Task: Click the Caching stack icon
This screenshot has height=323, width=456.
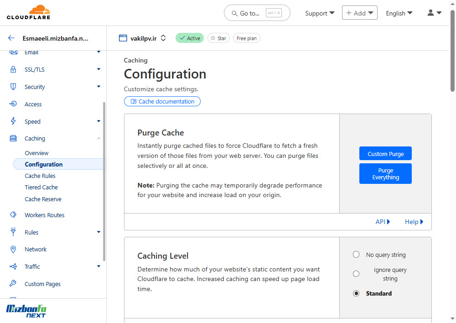Action: tap(13, 138)
